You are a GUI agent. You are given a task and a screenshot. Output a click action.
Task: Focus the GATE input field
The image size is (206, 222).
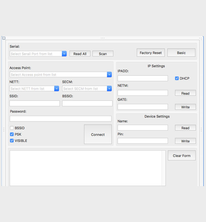coord(143,107)
